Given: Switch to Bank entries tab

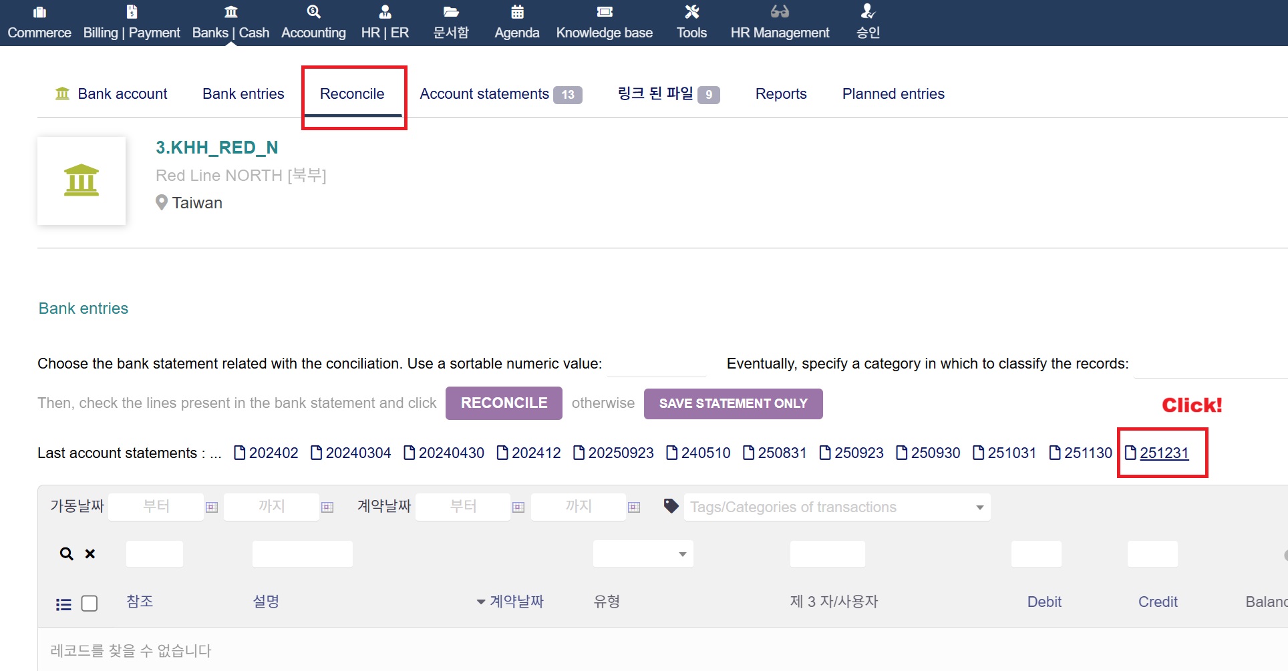Looking at the screenshot, I should [x=243, y=94].
